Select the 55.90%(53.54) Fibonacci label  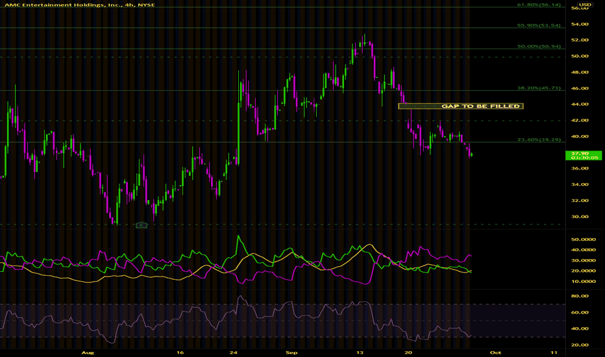539,25
